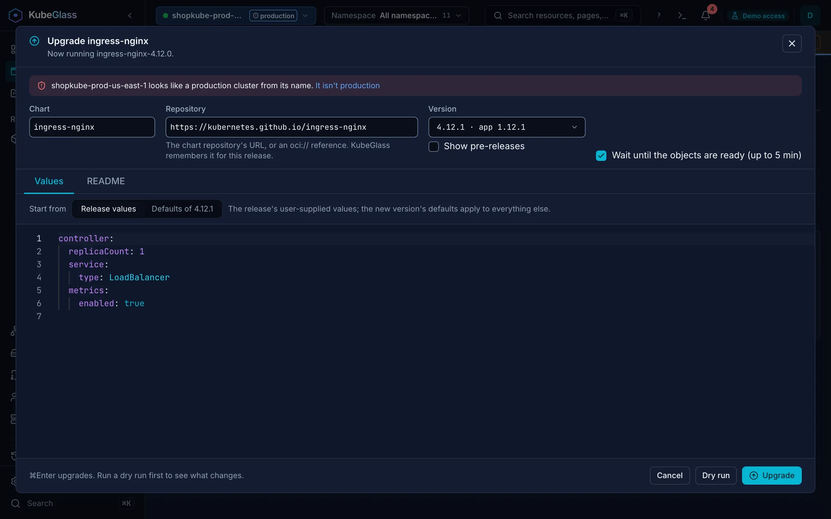Click the user avatar D
This screenshot has width=831, height=519.
[810, 16]
